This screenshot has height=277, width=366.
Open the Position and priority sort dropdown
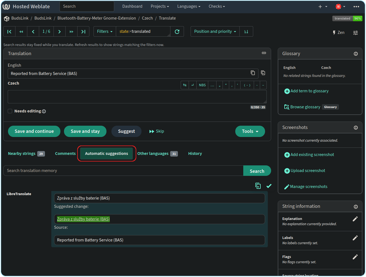tap(215, 31)
